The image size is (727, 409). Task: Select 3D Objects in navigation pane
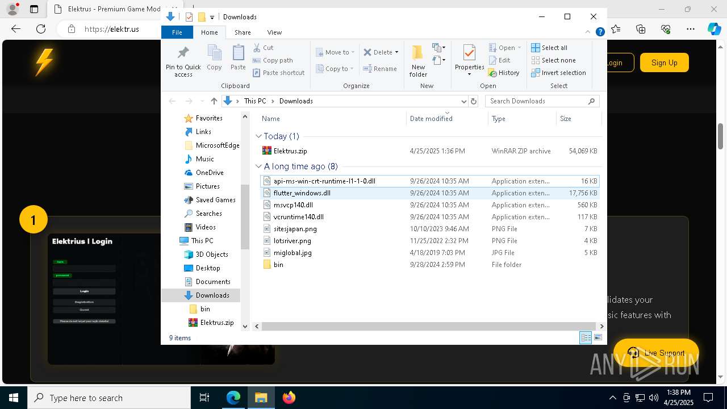pos(211,254)
